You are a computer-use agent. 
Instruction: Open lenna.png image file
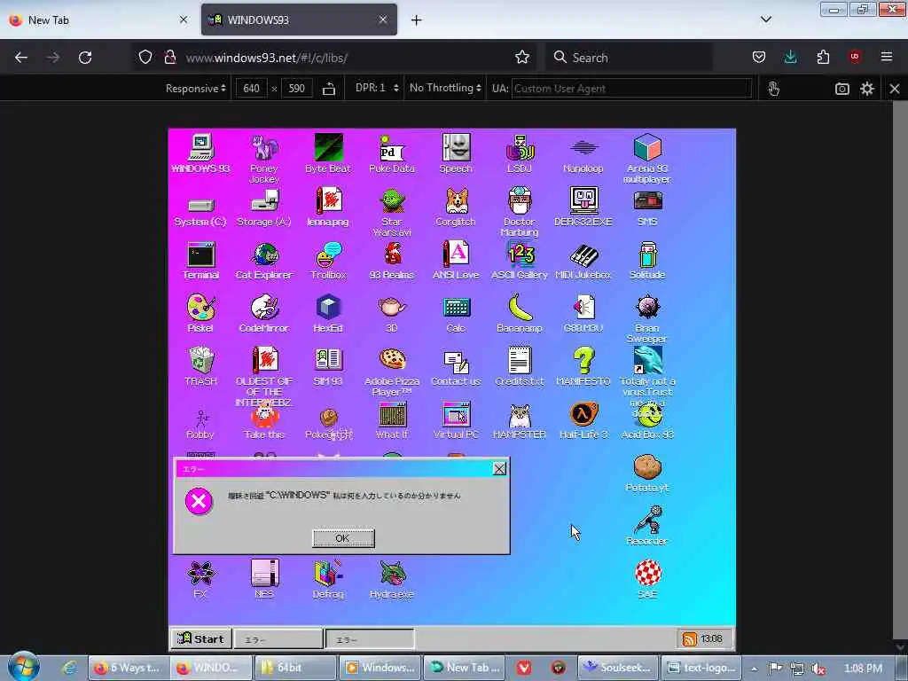(328, 206)
